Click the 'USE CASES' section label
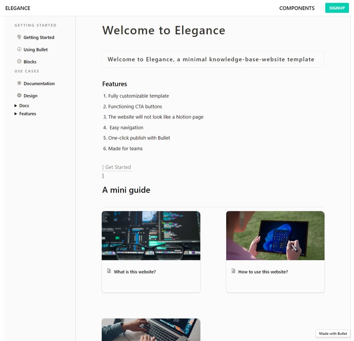 [x=27, y=71]
